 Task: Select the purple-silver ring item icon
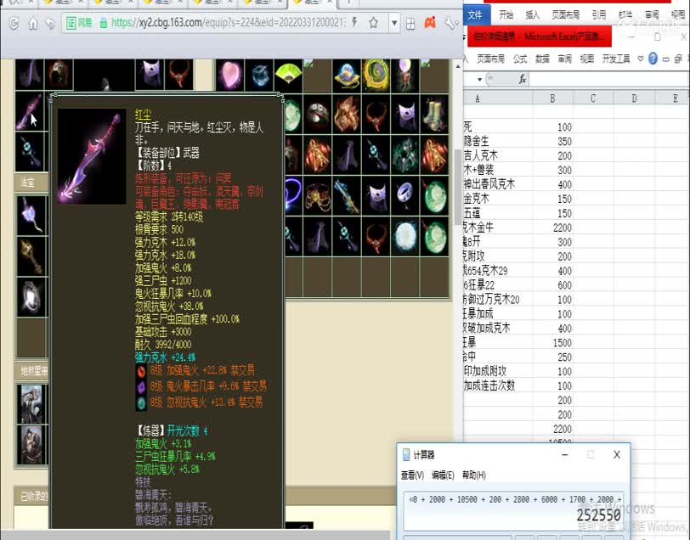coord(405,195)
